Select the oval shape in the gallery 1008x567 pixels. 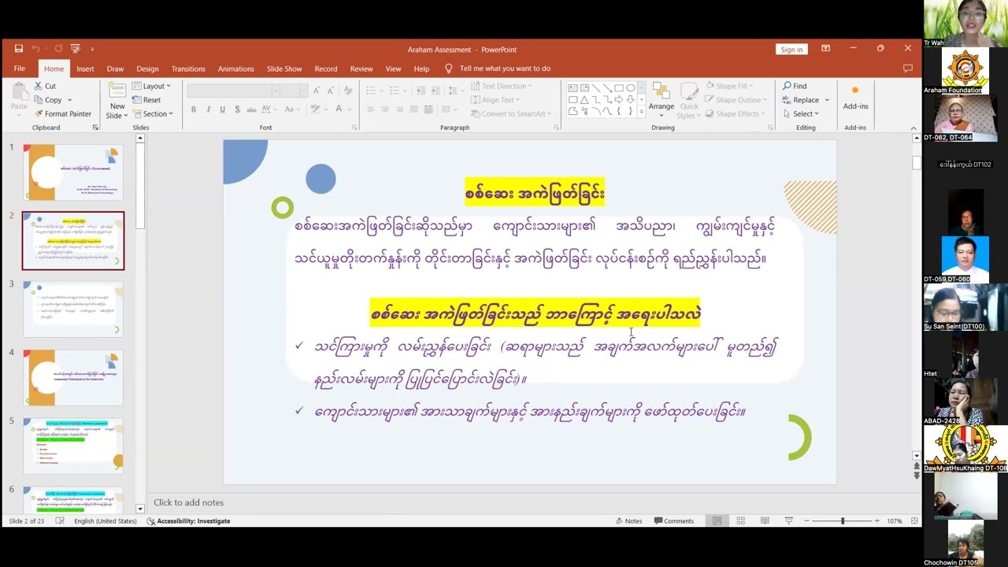[630, 87]
